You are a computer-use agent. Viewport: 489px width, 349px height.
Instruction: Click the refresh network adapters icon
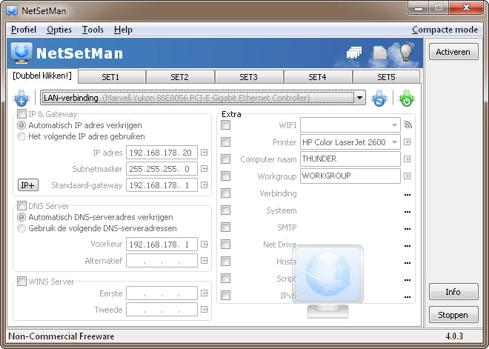(x=379, y=98)
